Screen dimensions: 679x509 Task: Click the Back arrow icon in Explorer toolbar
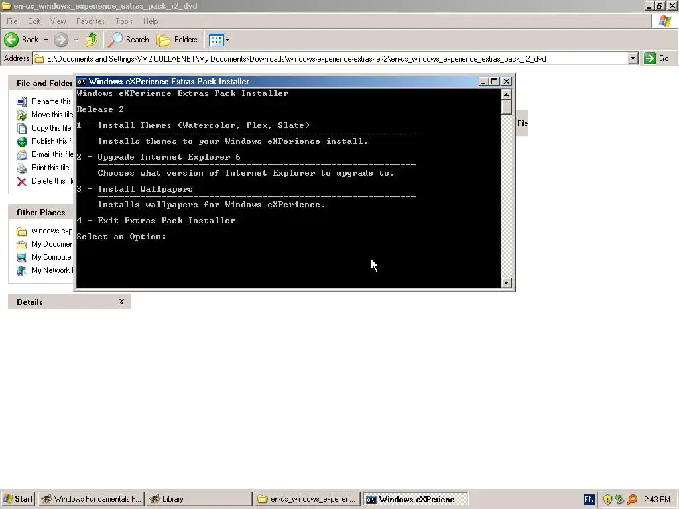click(11, 40)
